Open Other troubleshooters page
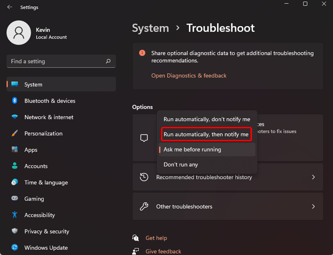The height and width of the screenshot is (255, 333). 228,207
